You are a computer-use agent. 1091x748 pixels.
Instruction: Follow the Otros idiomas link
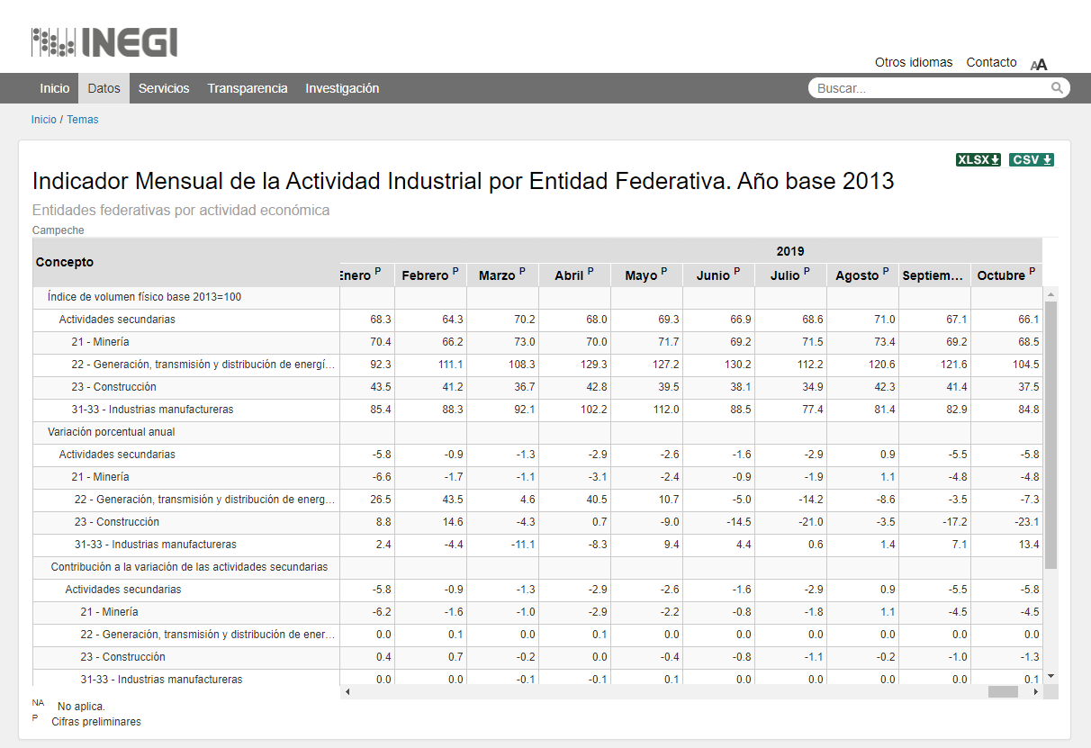pyautogui.click(x=914, y=62)
